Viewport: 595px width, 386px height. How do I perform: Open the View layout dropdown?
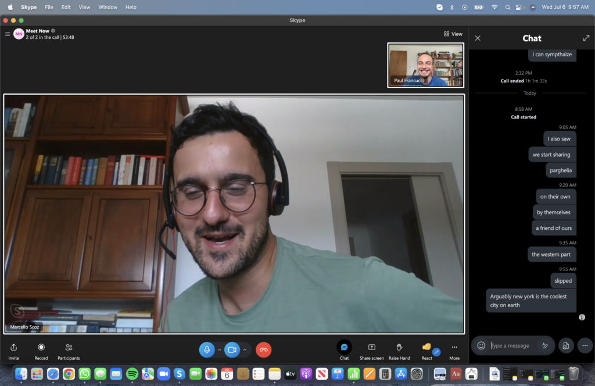point(453,34)
